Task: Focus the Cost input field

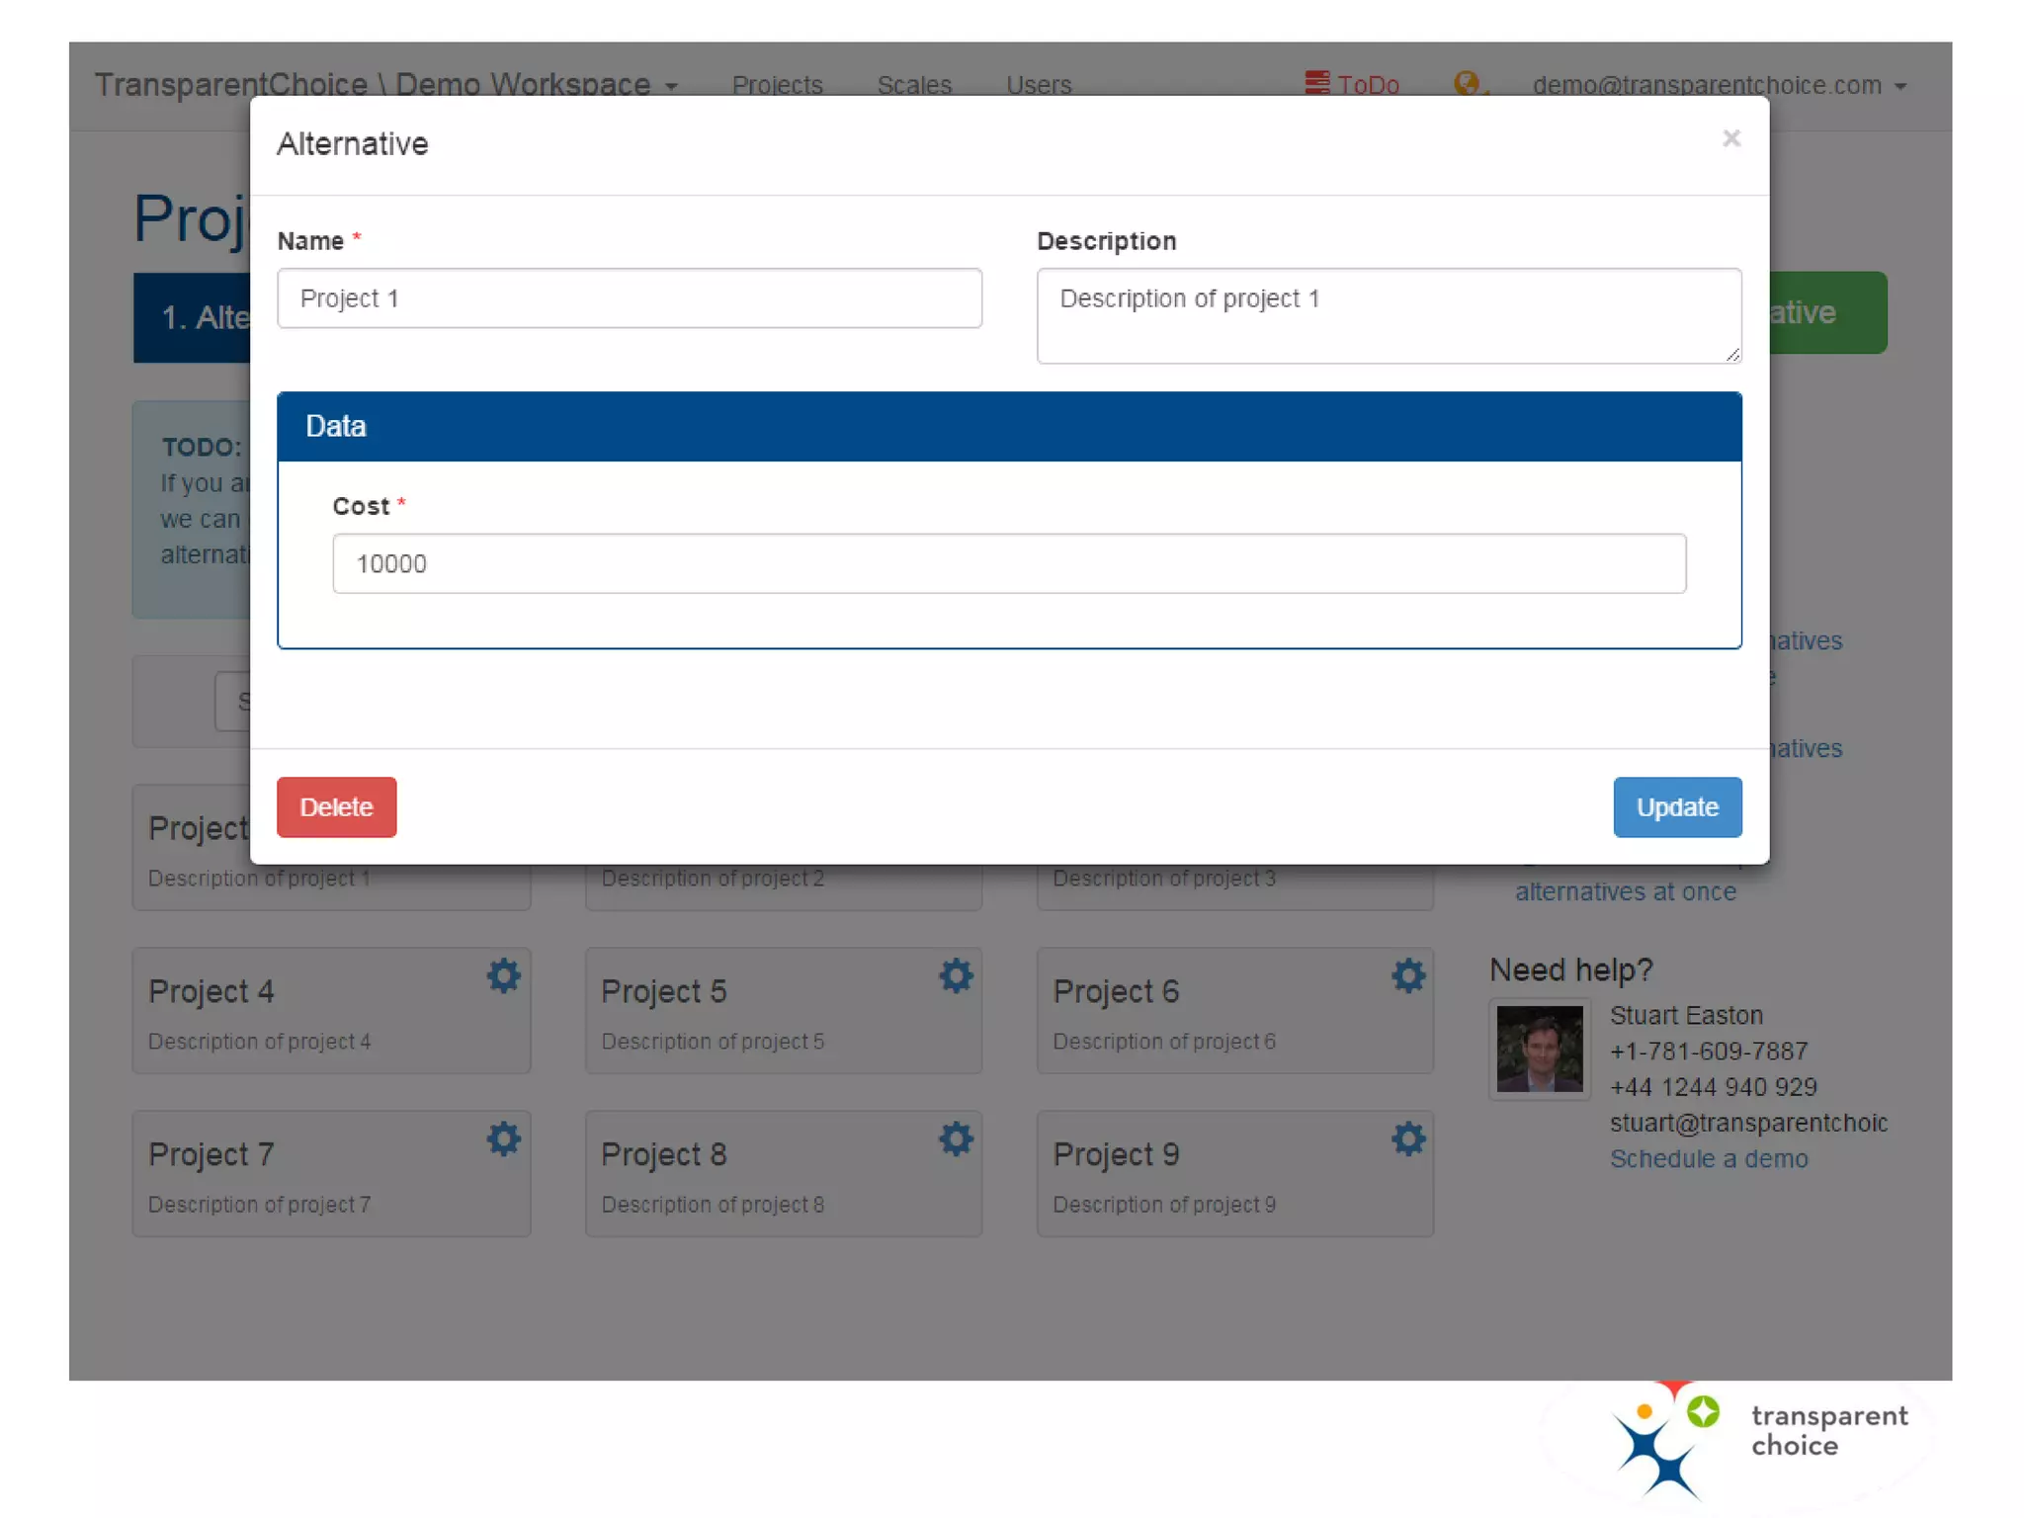Action: (1008, 563)
